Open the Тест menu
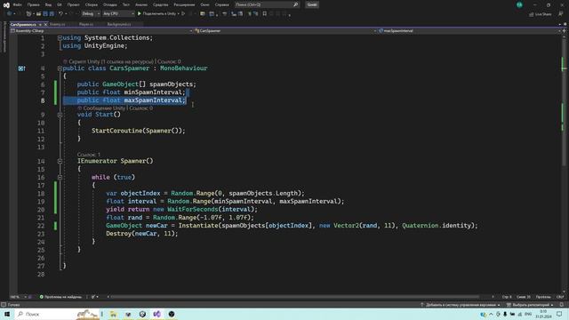 coord(126,4)
